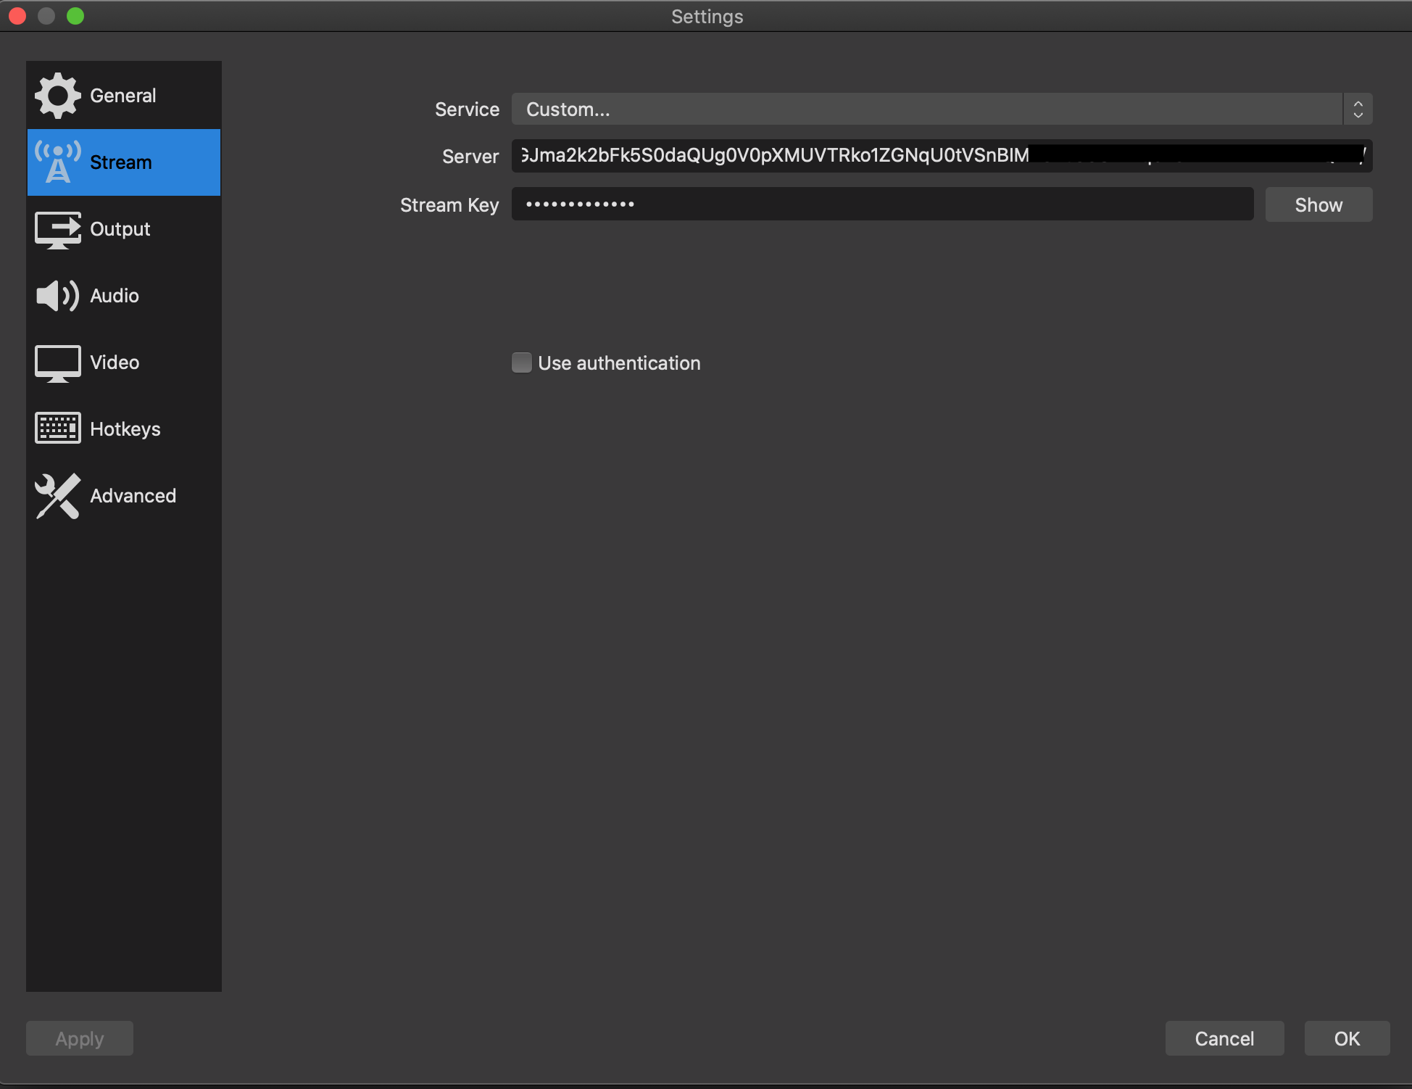Image resolution: width=1412 pixels, height=1089 pixels.
Task: Switch to the Hotkeys tab in the sidebar
Action: pos(125,428)
